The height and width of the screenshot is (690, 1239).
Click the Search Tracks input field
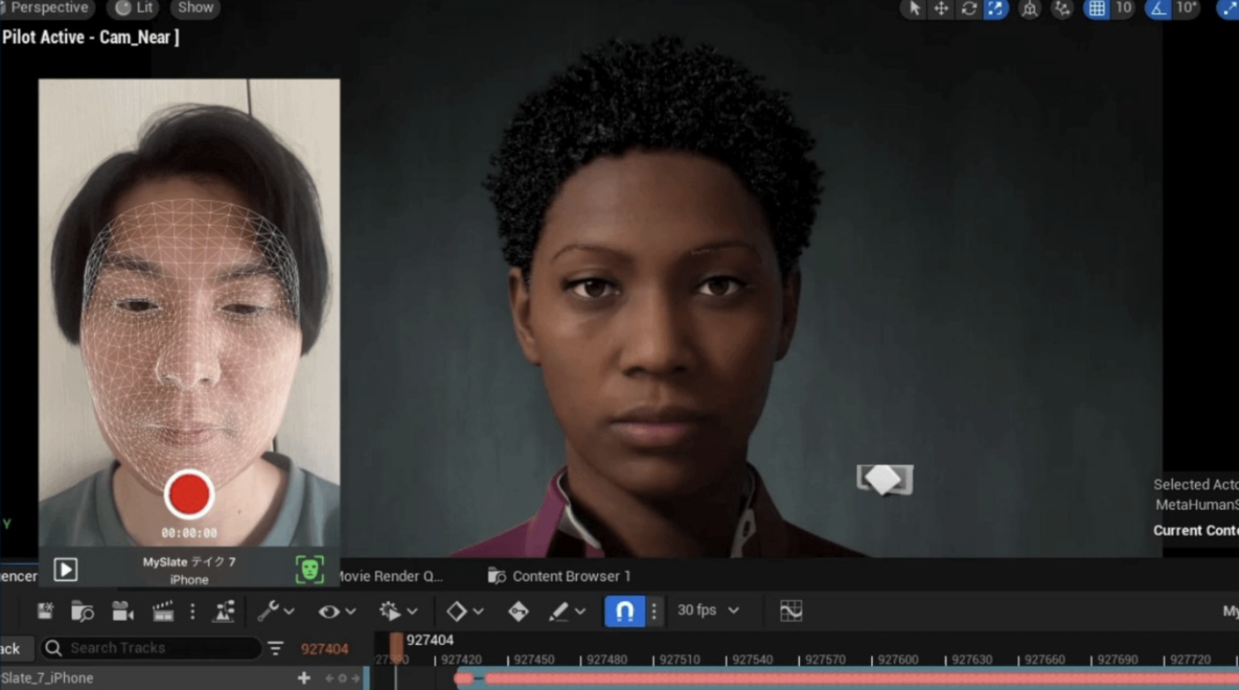tap(152, 648)
